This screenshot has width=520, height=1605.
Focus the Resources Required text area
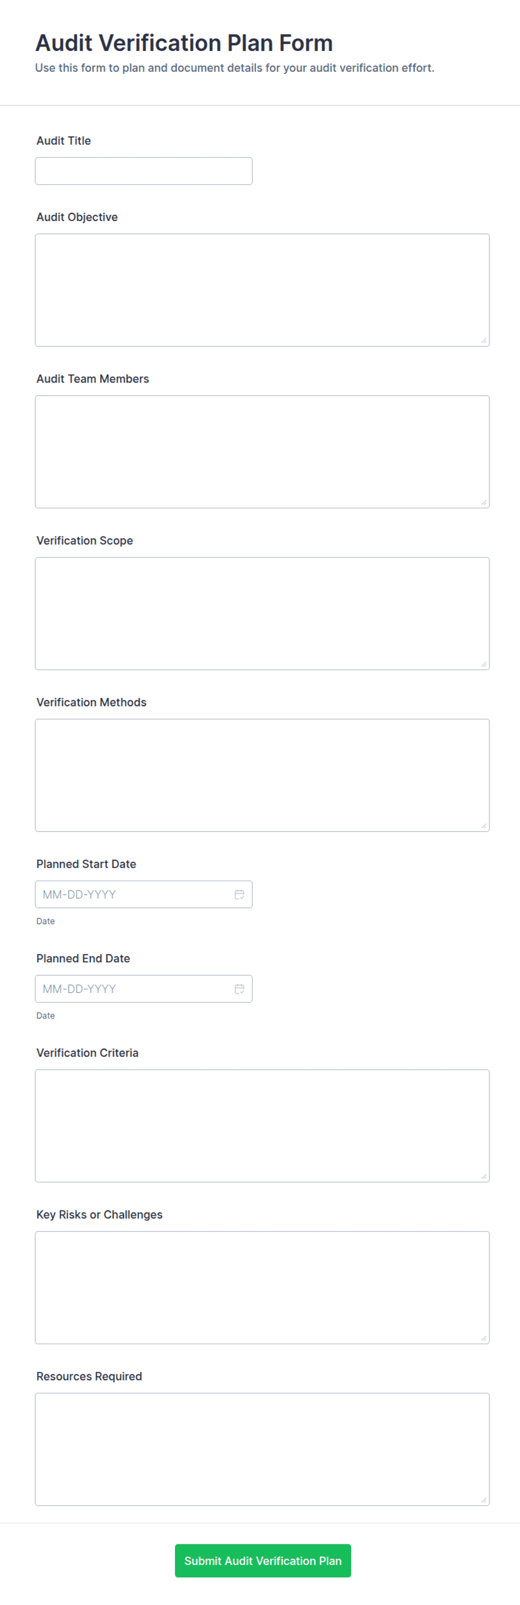coord(262,1449)
